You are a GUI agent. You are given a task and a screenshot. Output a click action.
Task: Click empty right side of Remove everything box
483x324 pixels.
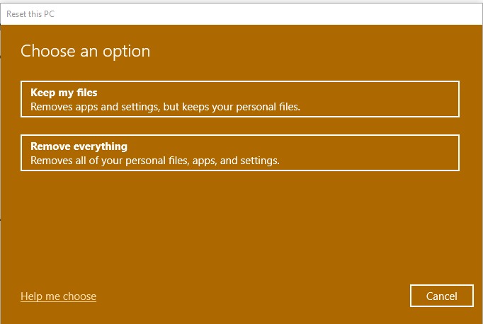click(x=397, y=153)
